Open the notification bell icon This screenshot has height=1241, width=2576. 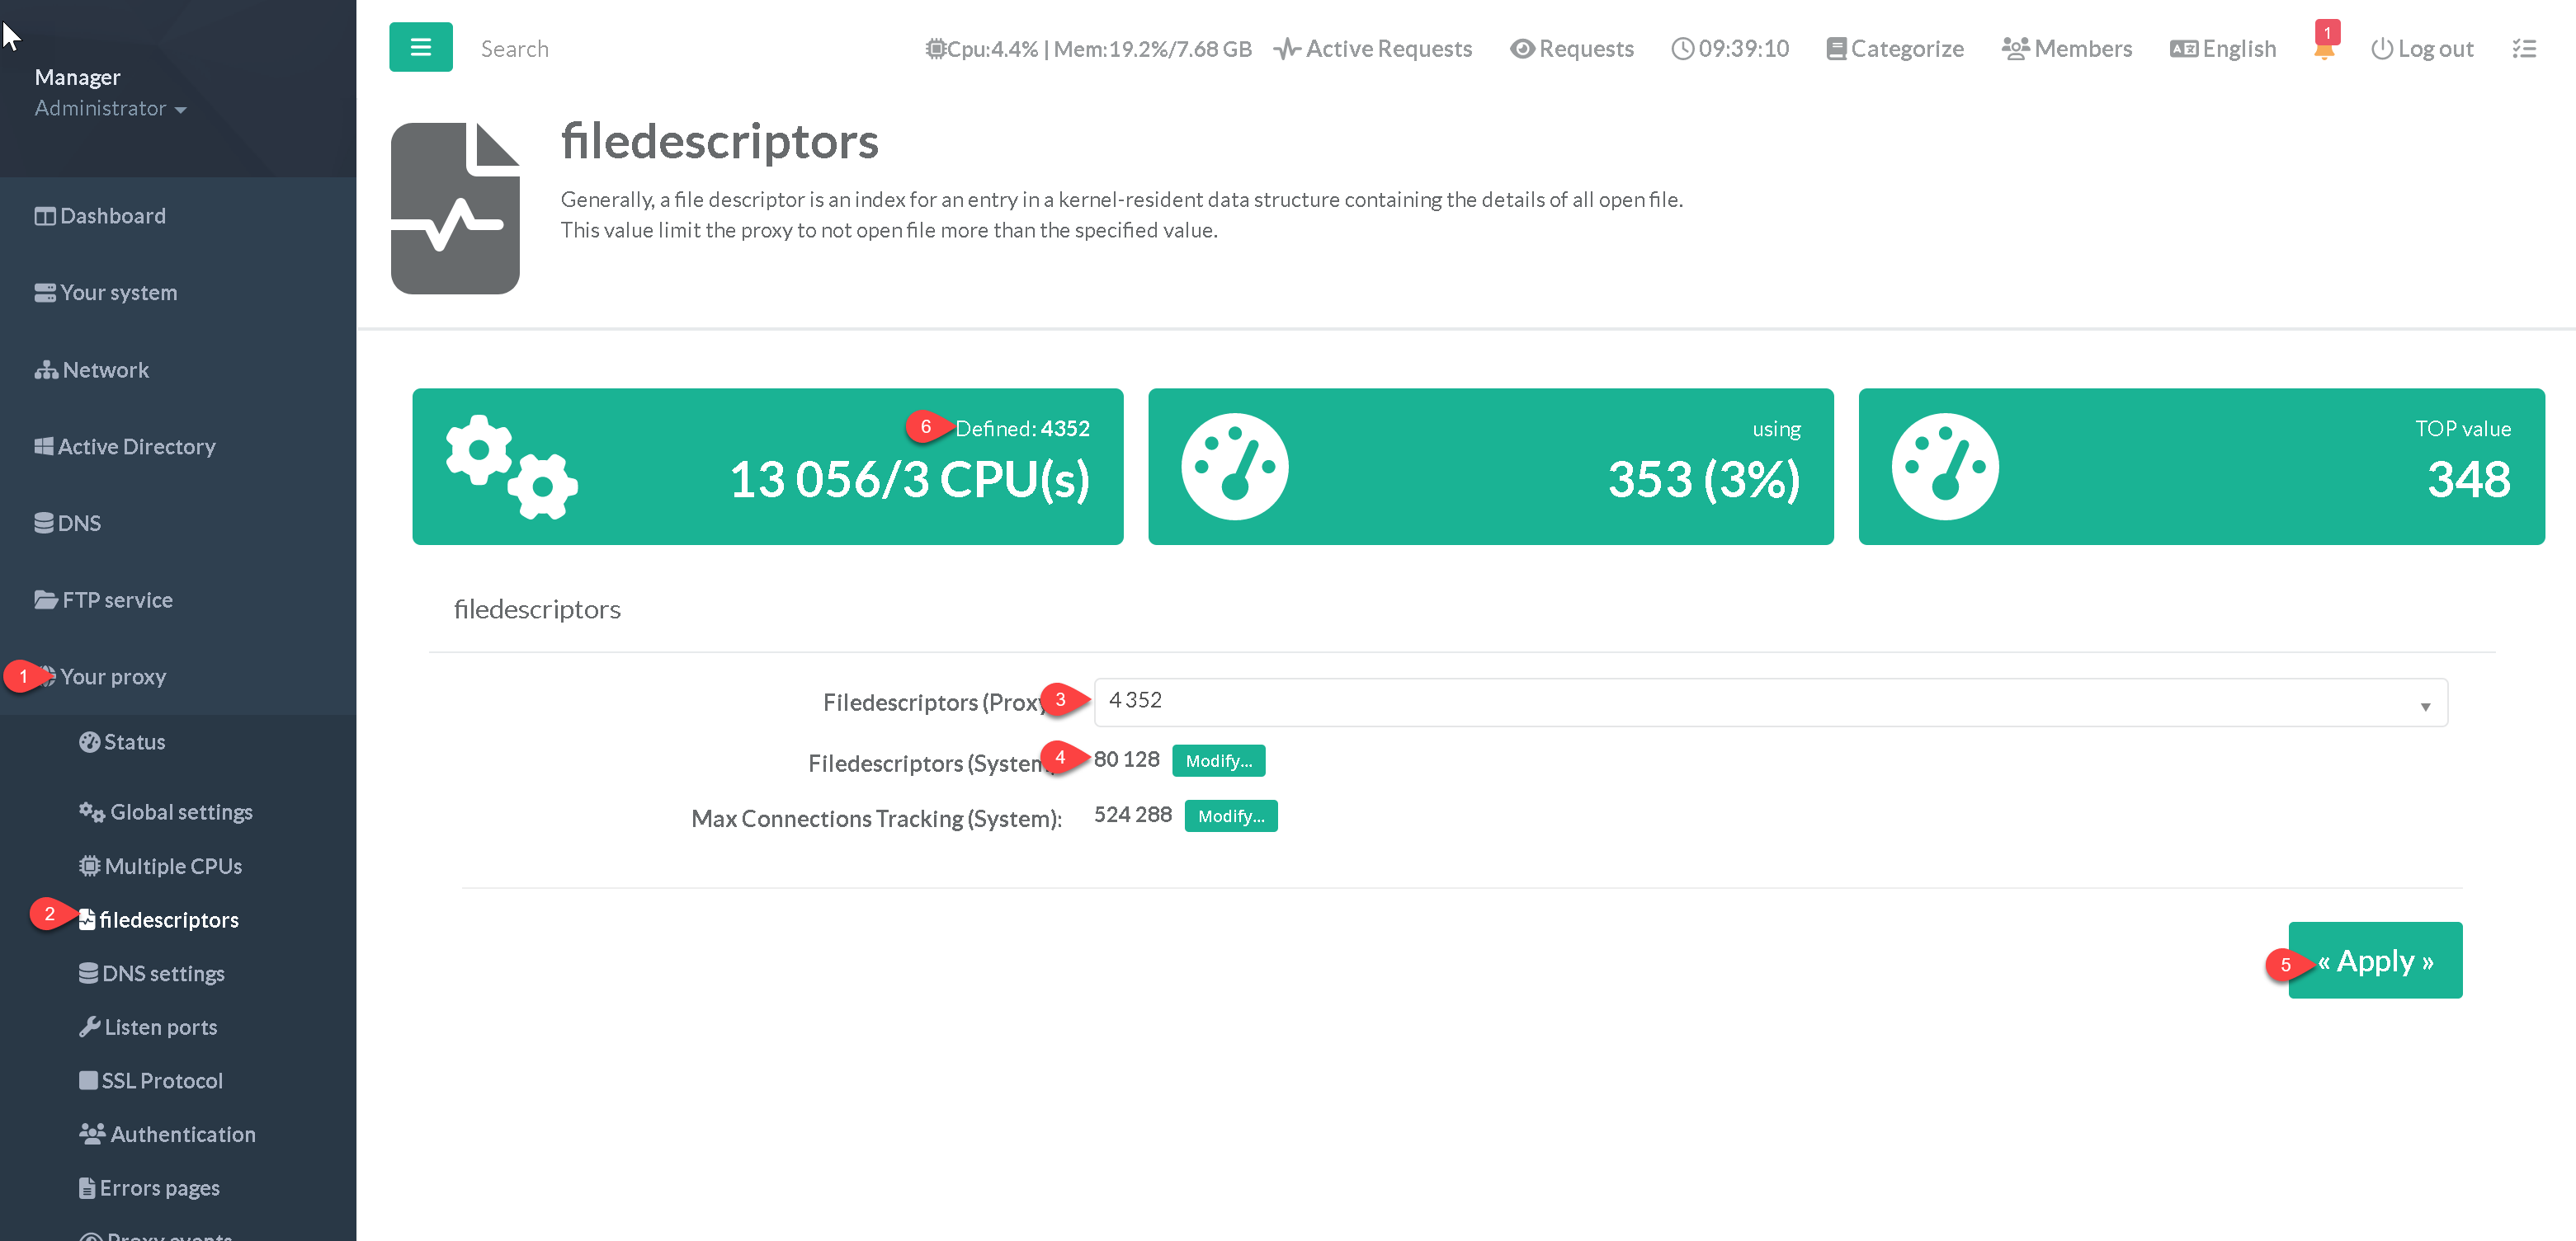point(2323,50)
